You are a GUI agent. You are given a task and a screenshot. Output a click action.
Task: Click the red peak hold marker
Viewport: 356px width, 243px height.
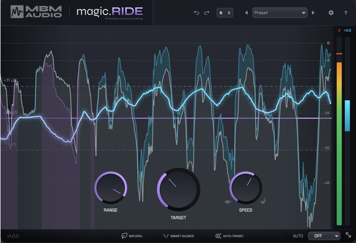pos(339,54)
